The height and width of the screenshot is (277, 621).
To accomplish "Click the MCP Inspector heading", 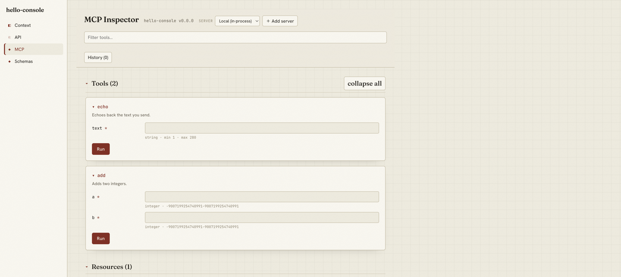I will tap(111, 20).
